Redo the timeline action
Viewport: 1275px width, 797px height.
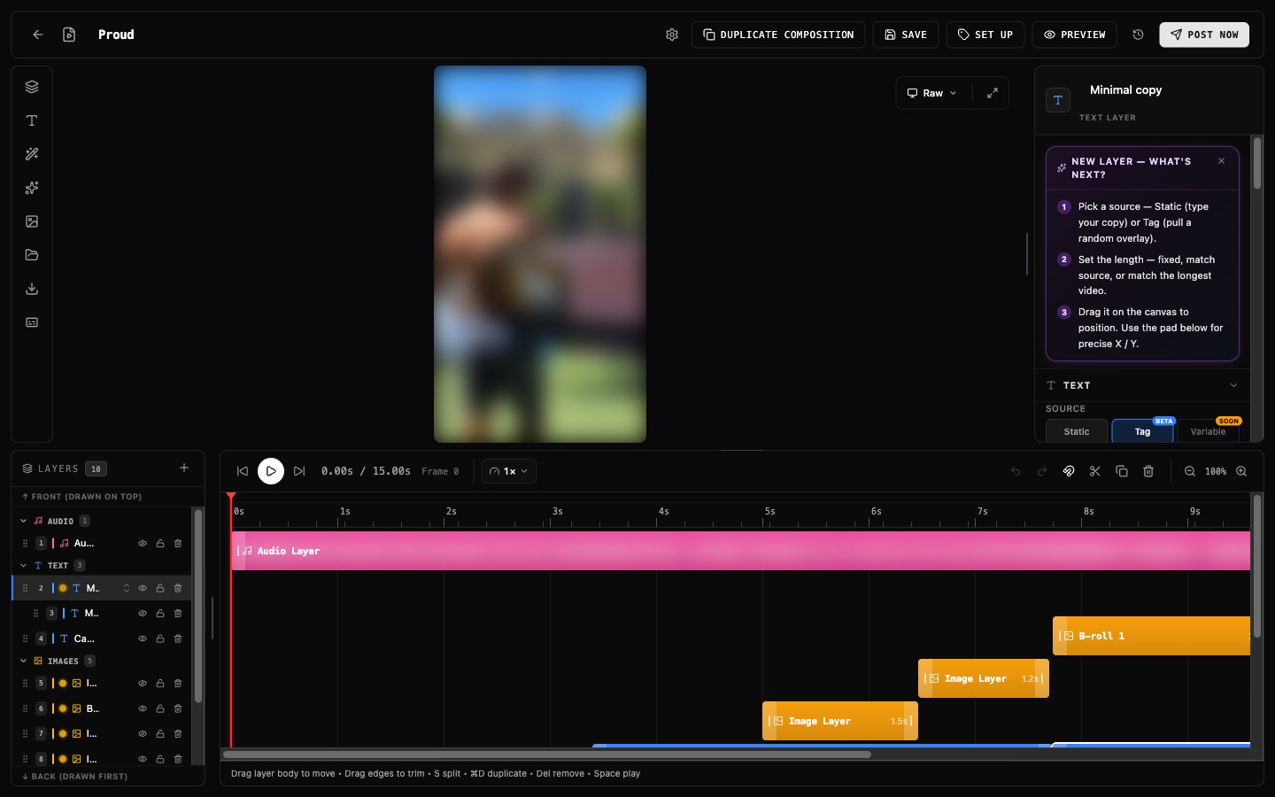click(1042, 471)
